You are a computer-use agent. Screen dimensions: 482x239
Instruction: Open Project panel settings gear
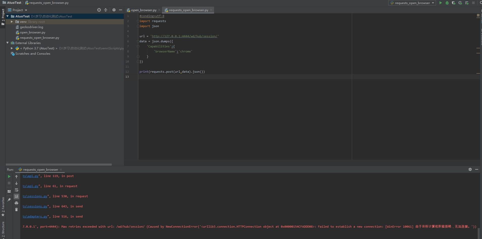[114, 10]
